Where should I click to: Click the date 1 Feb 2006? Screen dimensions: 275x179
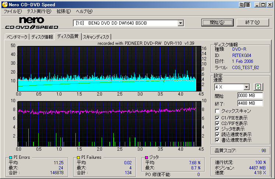(x=243, y=61)
